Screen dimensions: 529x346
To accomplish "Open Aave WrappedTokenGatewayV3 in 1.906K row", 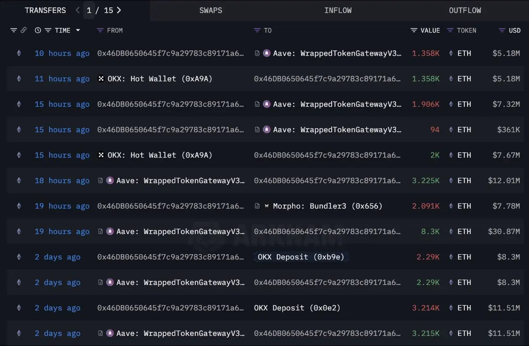I will pos(337,105).
